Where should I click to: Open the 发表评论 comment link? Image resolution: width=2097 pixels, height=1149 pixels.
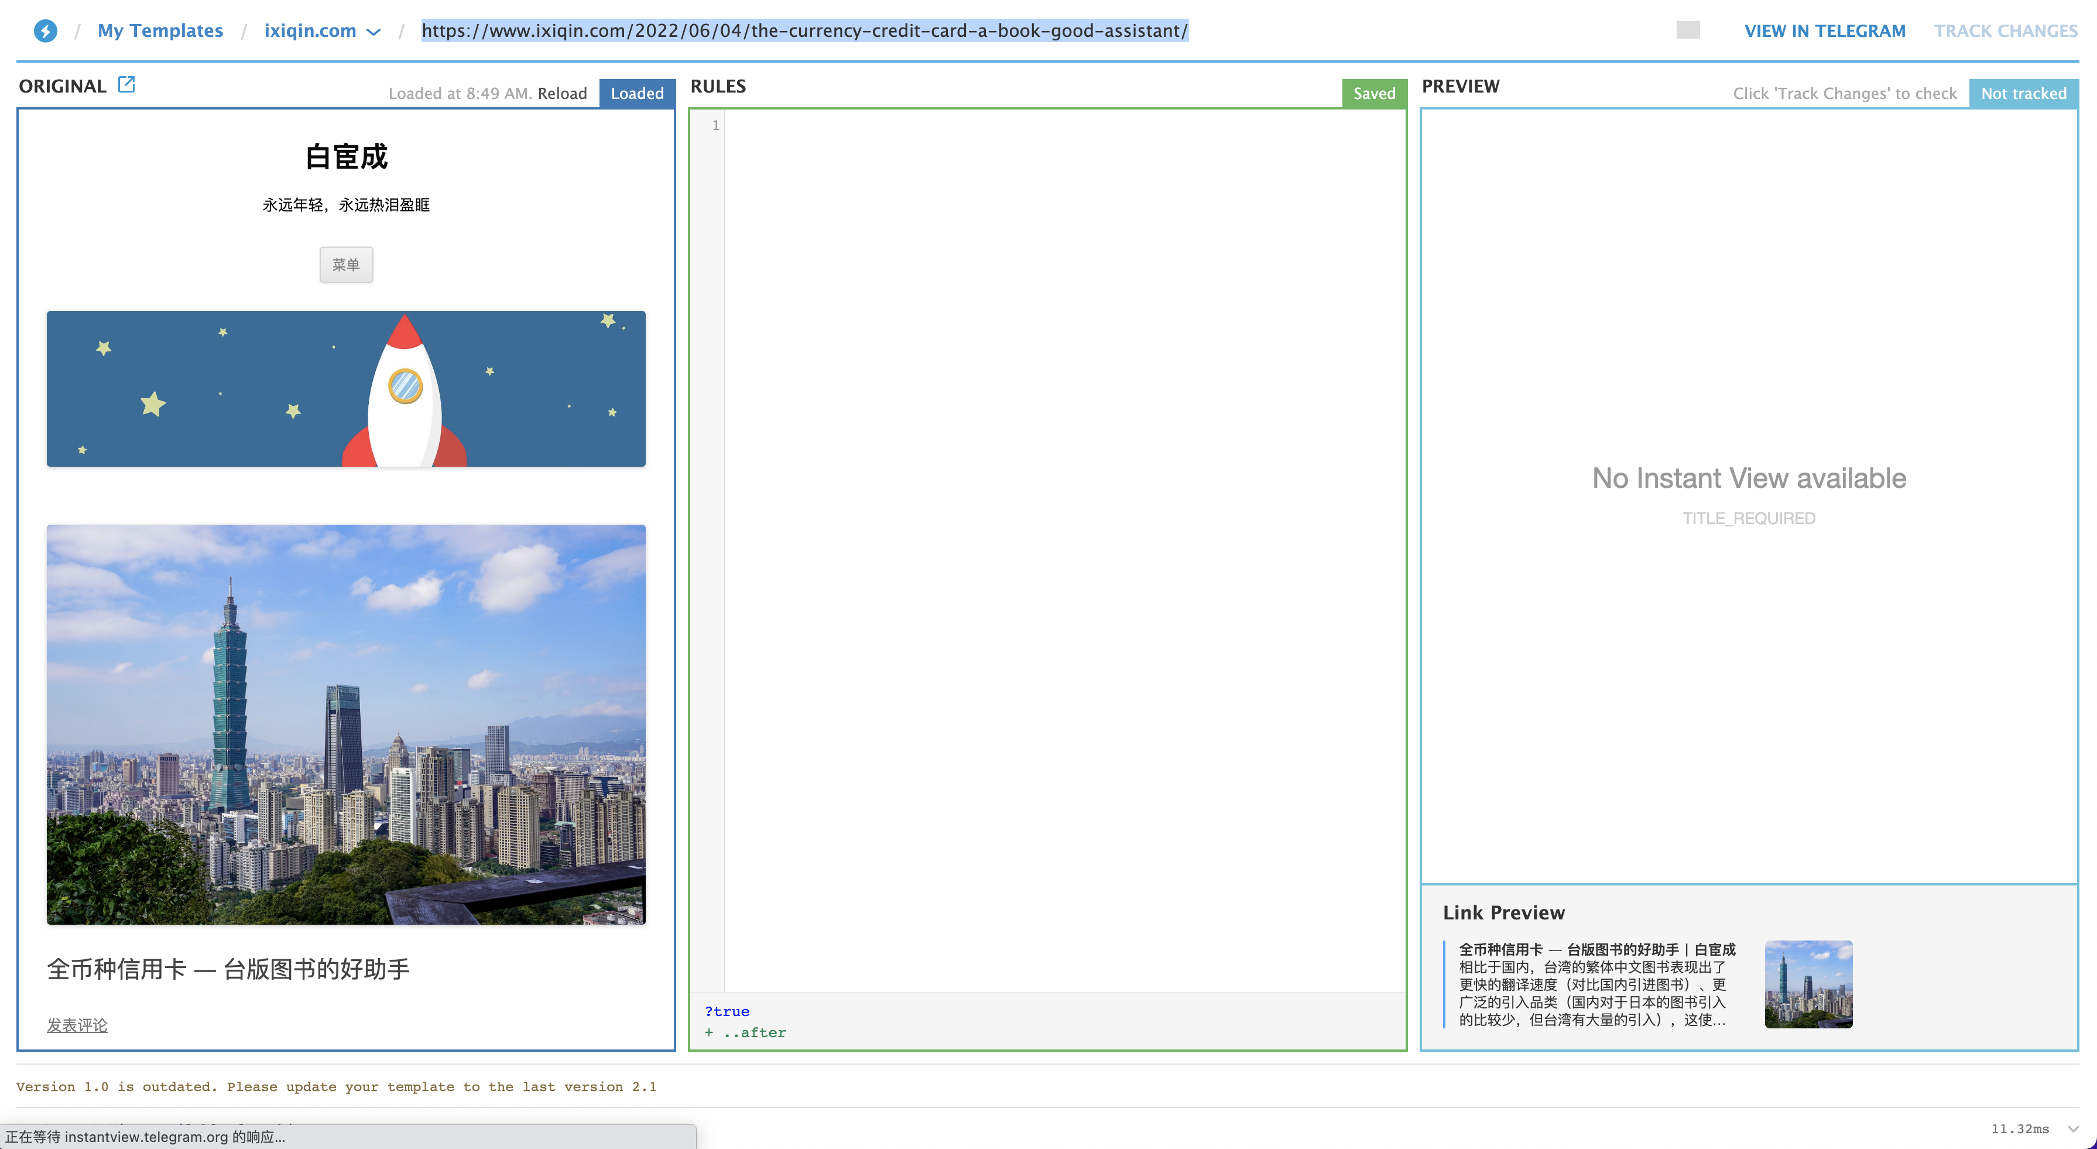click(x=77, y=1025)
